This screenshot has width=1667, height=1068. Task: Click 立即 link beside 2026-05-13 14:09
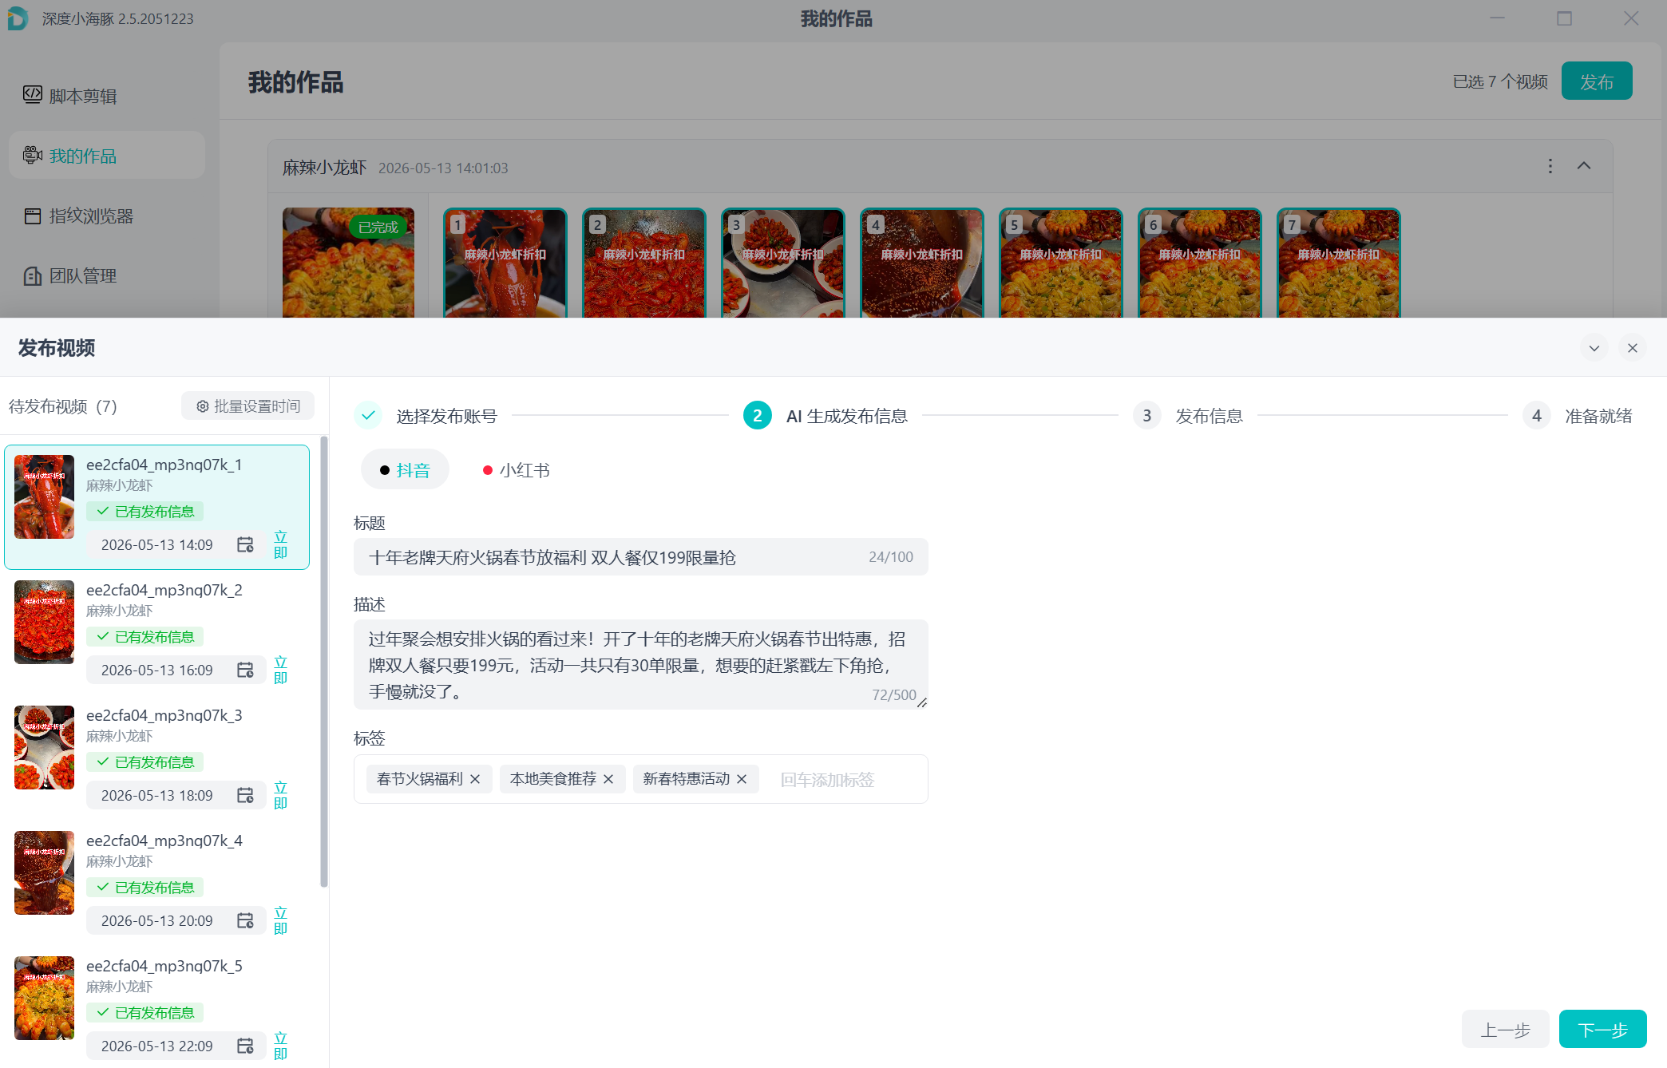click(x=280, y=544)
